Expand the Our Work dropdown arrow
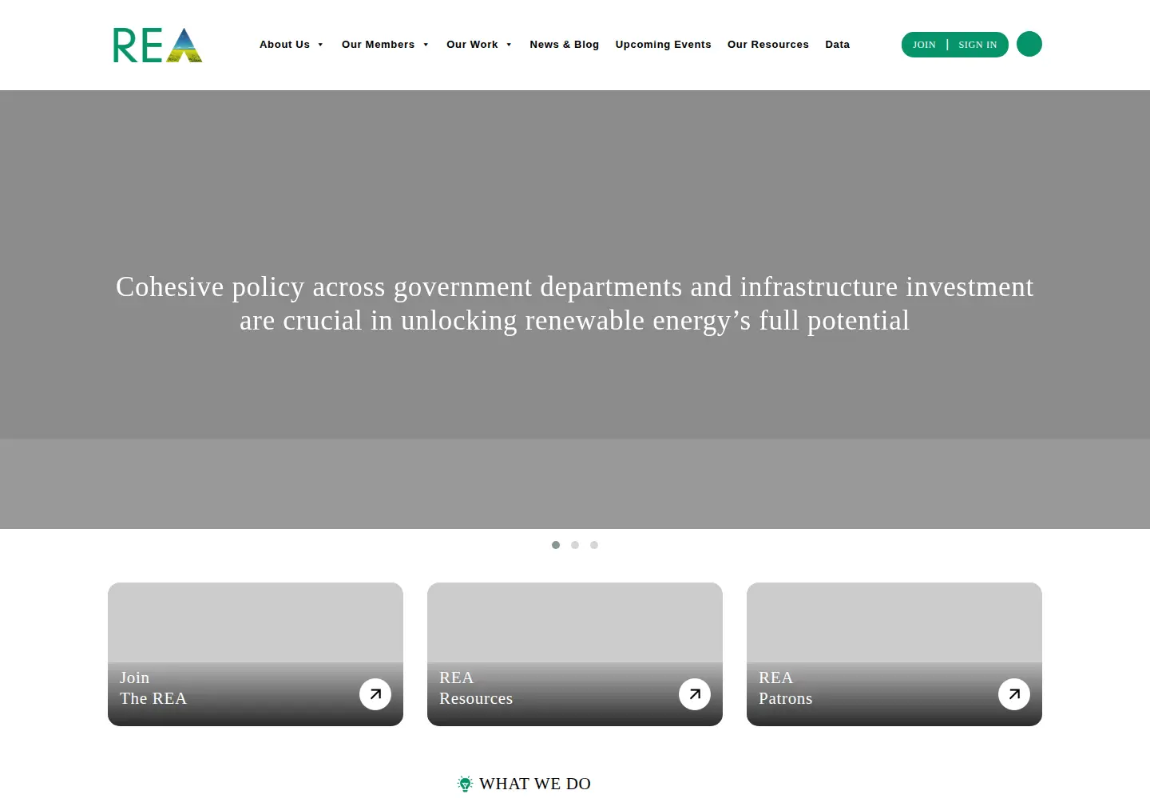 pos(509,45)
